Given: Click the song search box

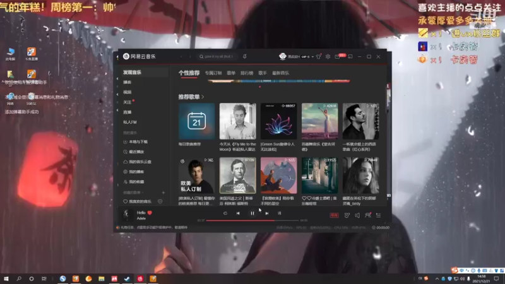Looking at the screenshot, I should pos(217,56).
